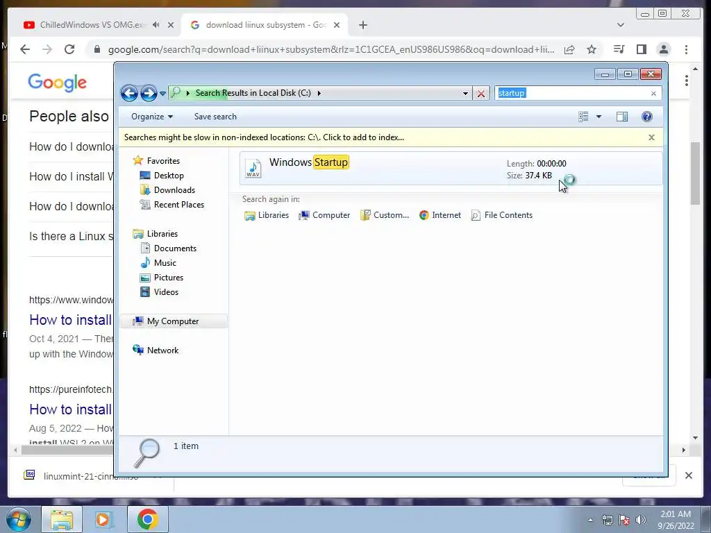Search again in Computer

324,215
